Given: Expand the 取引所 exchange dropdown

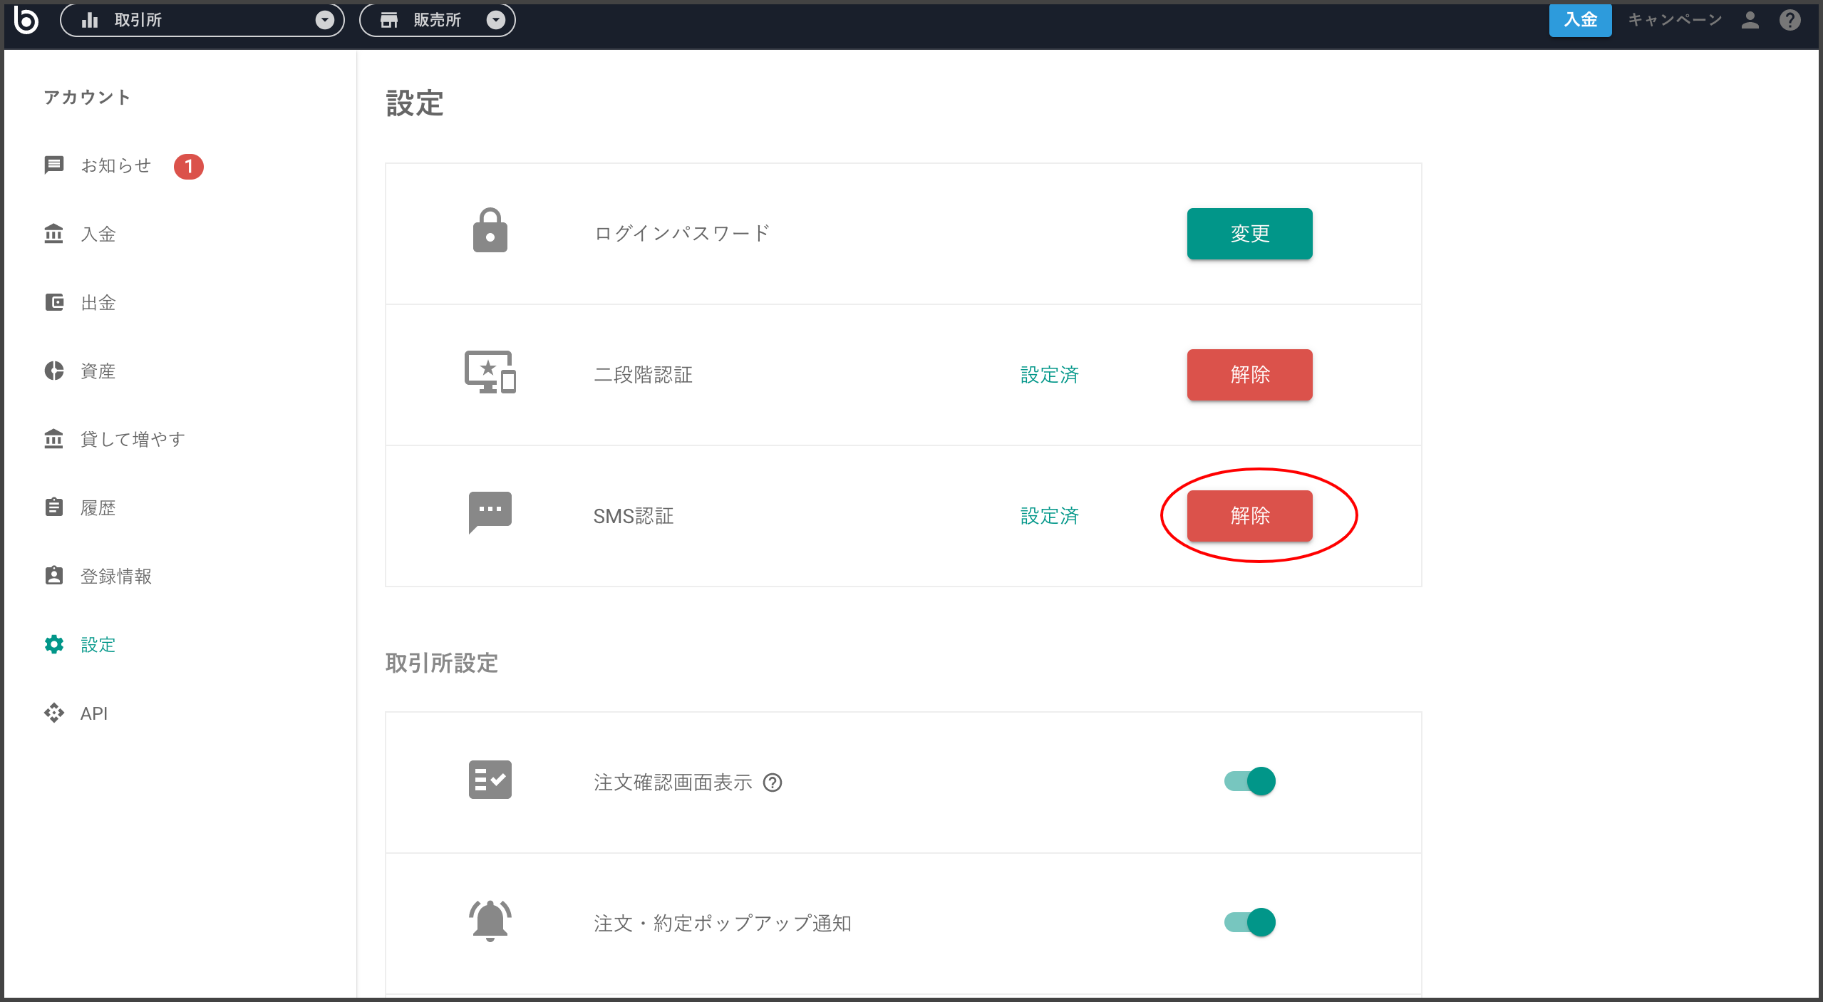Looking at the screenshot, I should 327,20.
